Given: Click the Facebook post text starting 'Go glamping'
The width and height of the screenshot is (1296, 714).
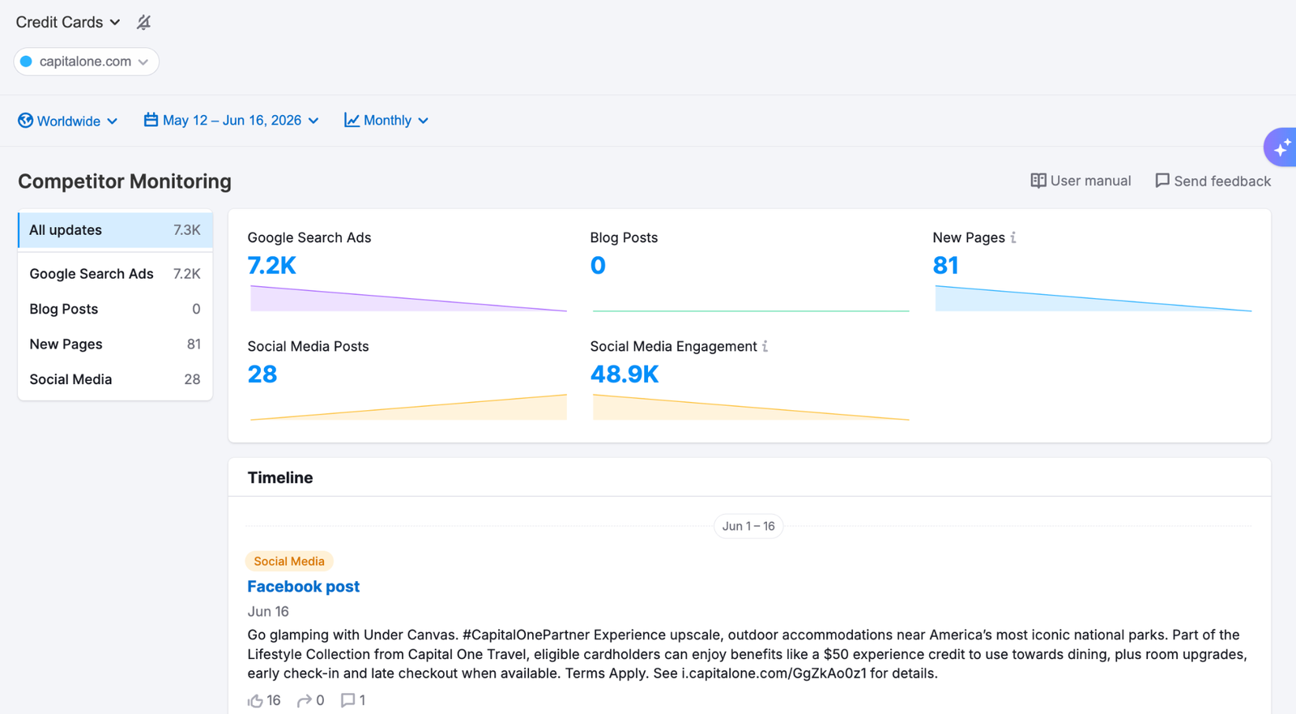Looking at the screenshot, I should (747, 654).
